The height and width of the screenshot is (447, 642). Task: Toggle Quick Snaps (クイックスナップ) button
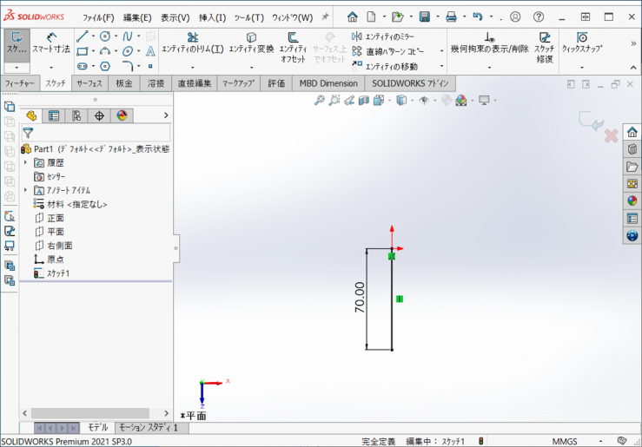(x=581, y=43)
